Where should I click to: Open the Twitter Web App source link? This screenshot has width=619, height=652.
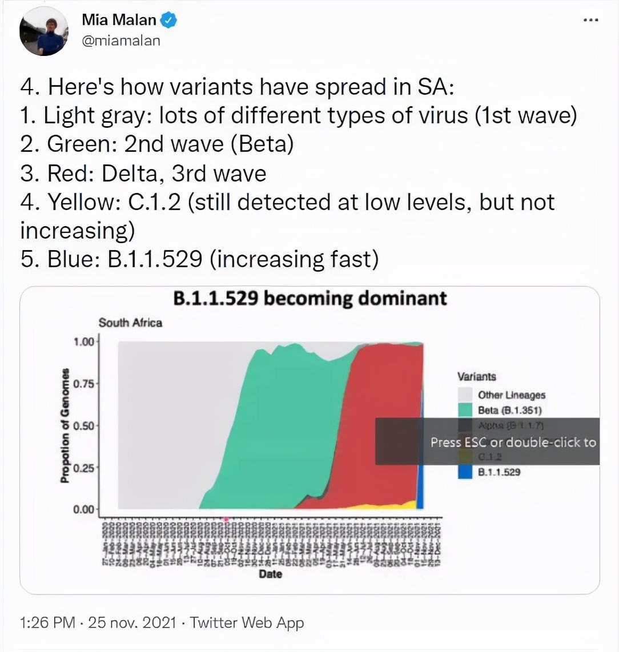coord(246,622)
